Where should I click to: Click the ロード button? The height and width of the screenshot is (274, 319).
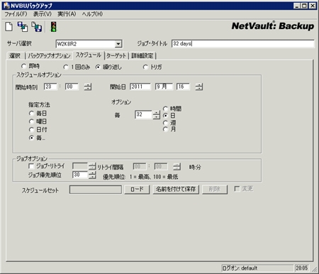137,190
